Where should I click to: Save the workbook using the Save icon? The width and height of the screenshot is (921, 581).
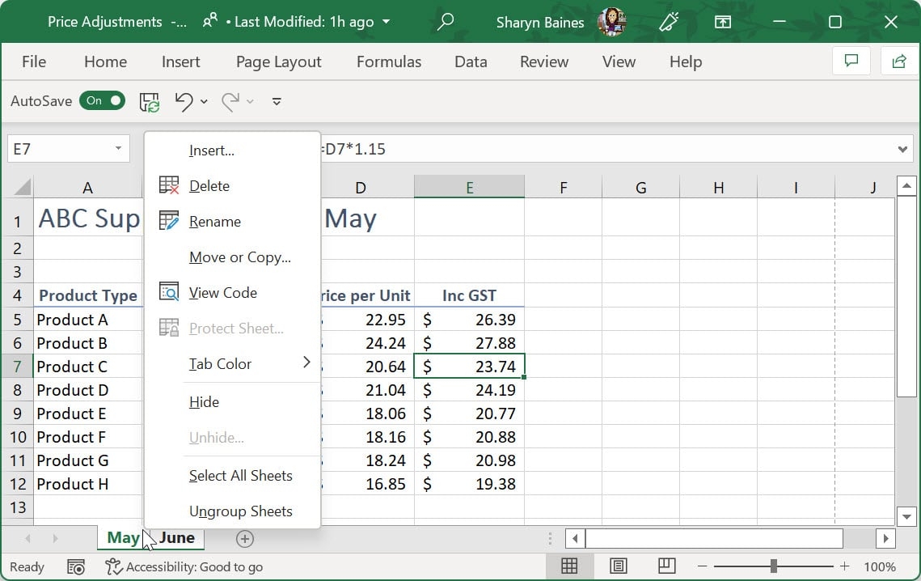(149, 101)
